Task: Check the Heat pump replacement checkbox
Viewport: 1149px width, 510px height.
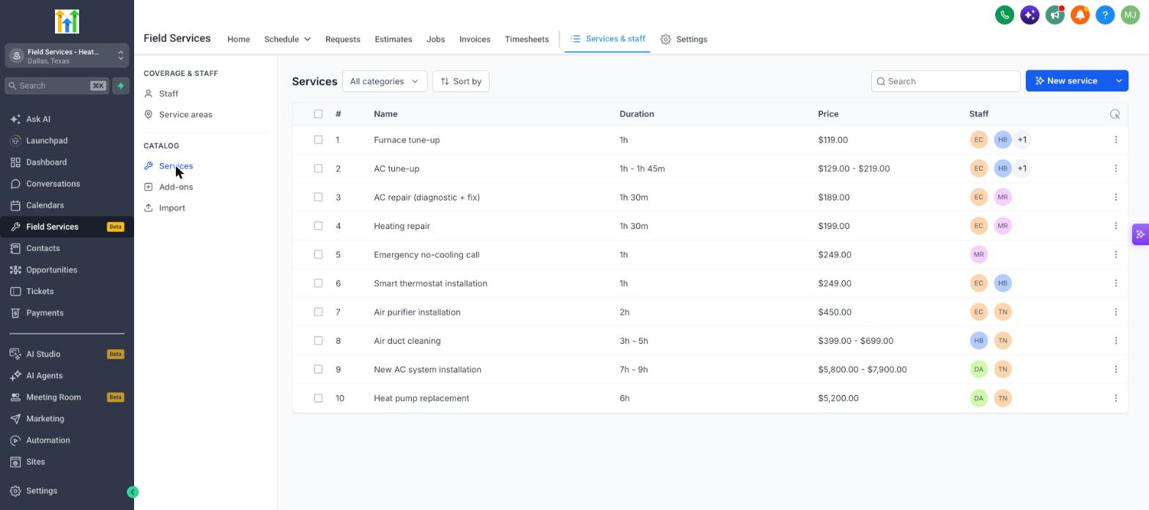Action: coord(318,398)
